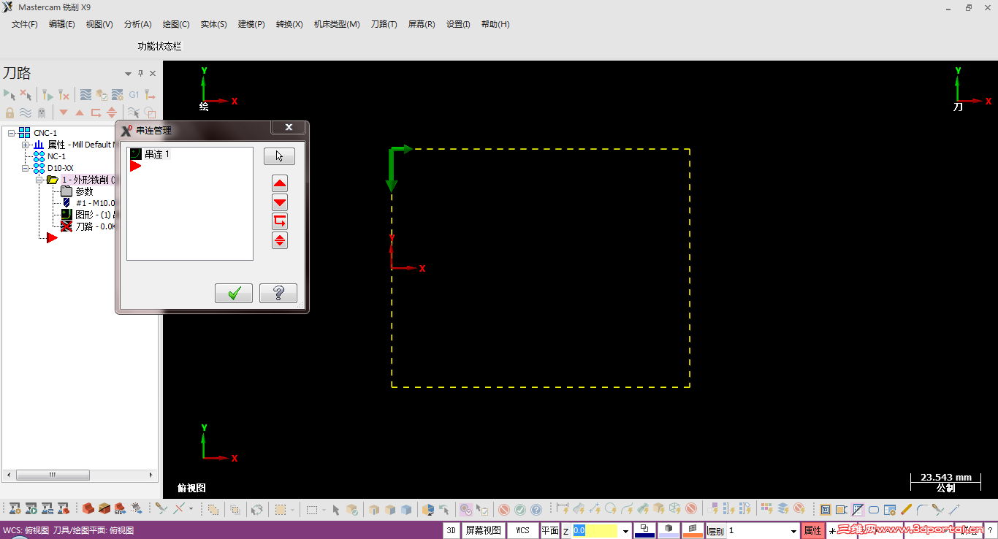Reverse the chain direction in Chain Manager
Image resolution: width=998 pixels, height=539 pixels.
click(280, 221)
